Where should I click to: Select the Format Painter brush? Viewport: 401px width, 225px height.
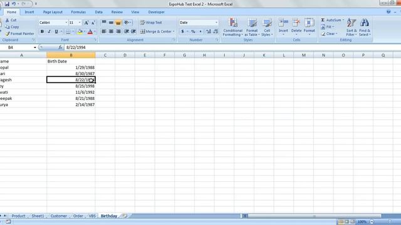(8, 33)
